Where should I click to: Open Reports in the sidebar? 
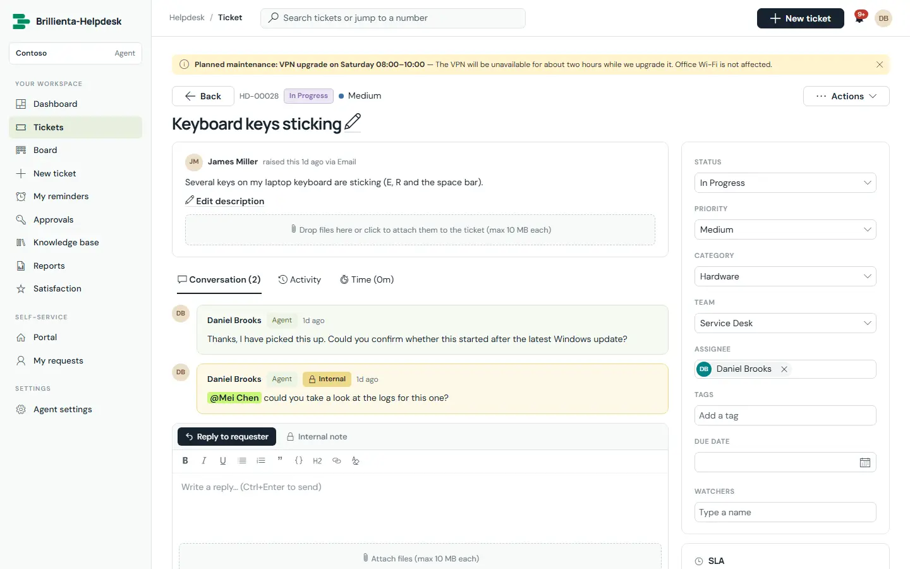(x=75, y=266)
